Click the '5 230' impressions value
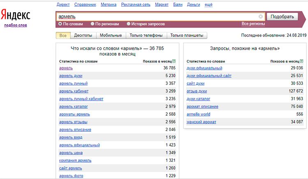The height and width of the screenshot is (179, 308). click(x=170, y=76)
